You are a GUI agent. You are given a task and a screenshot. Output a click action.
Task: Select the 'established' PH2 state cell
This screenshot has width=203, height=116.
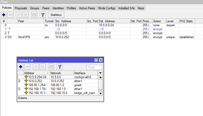tap(187, 37)
